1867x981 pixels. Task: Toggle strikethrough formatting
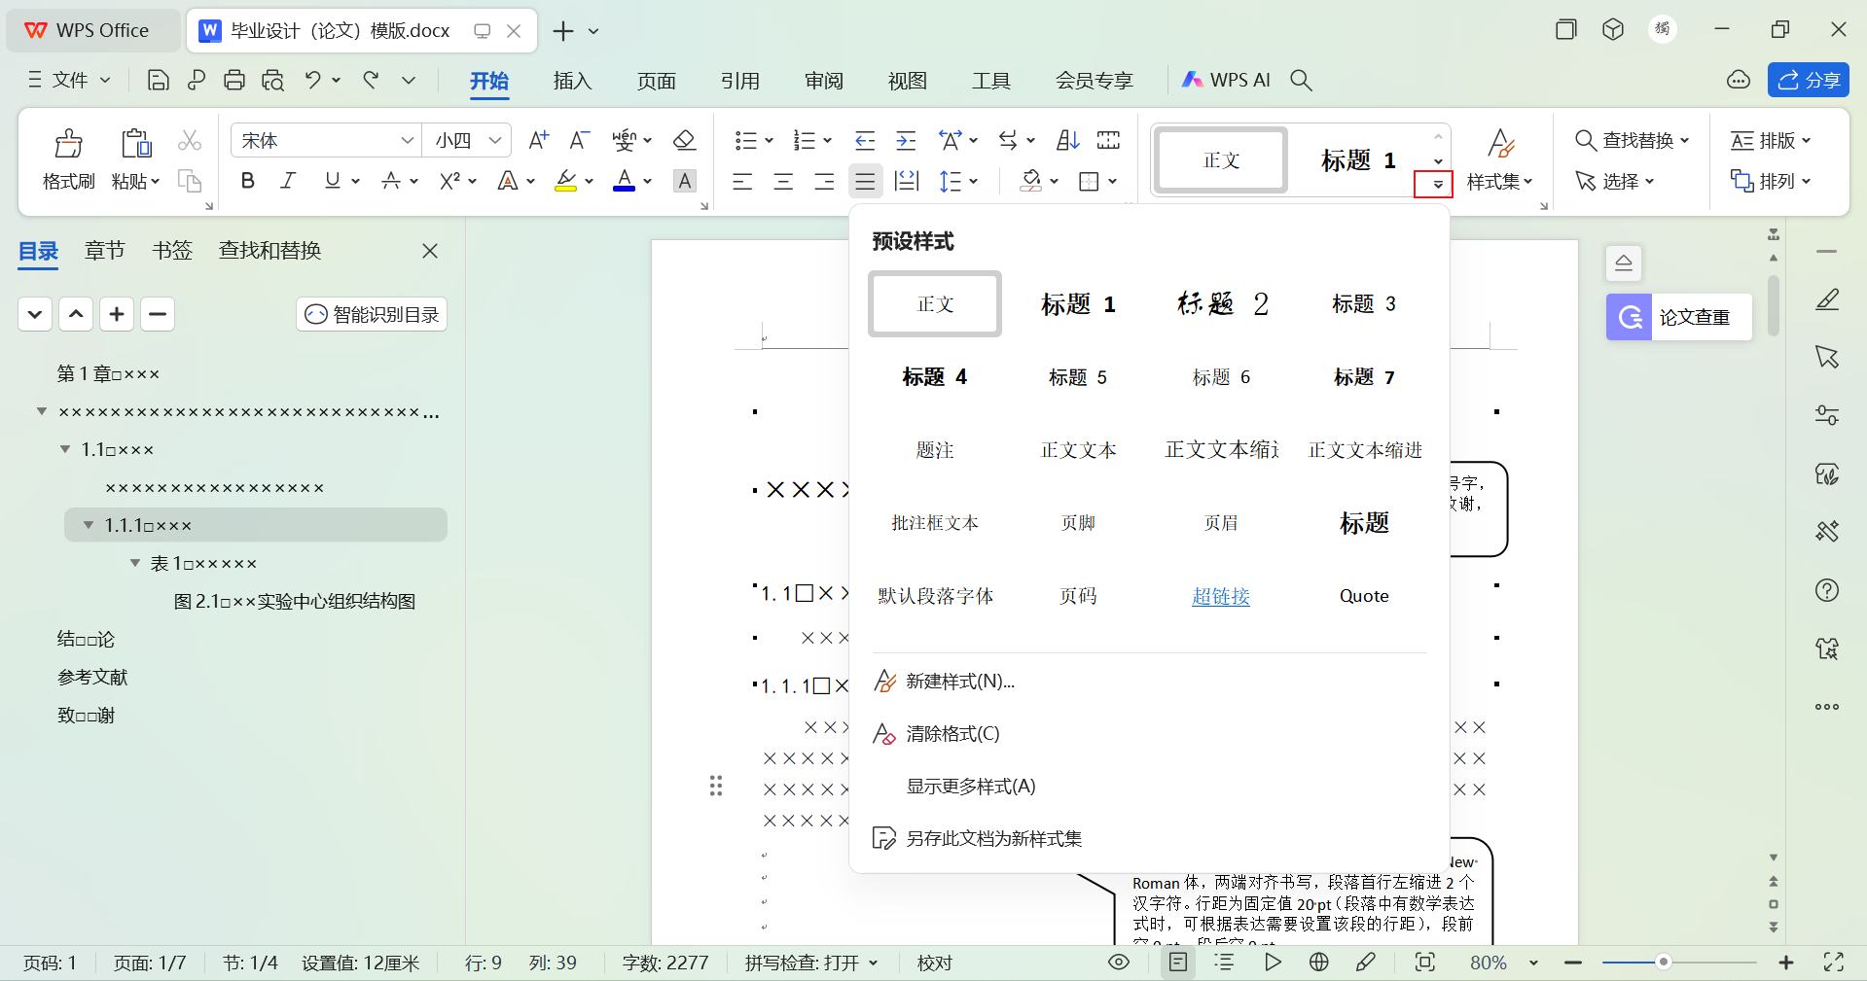391,181
